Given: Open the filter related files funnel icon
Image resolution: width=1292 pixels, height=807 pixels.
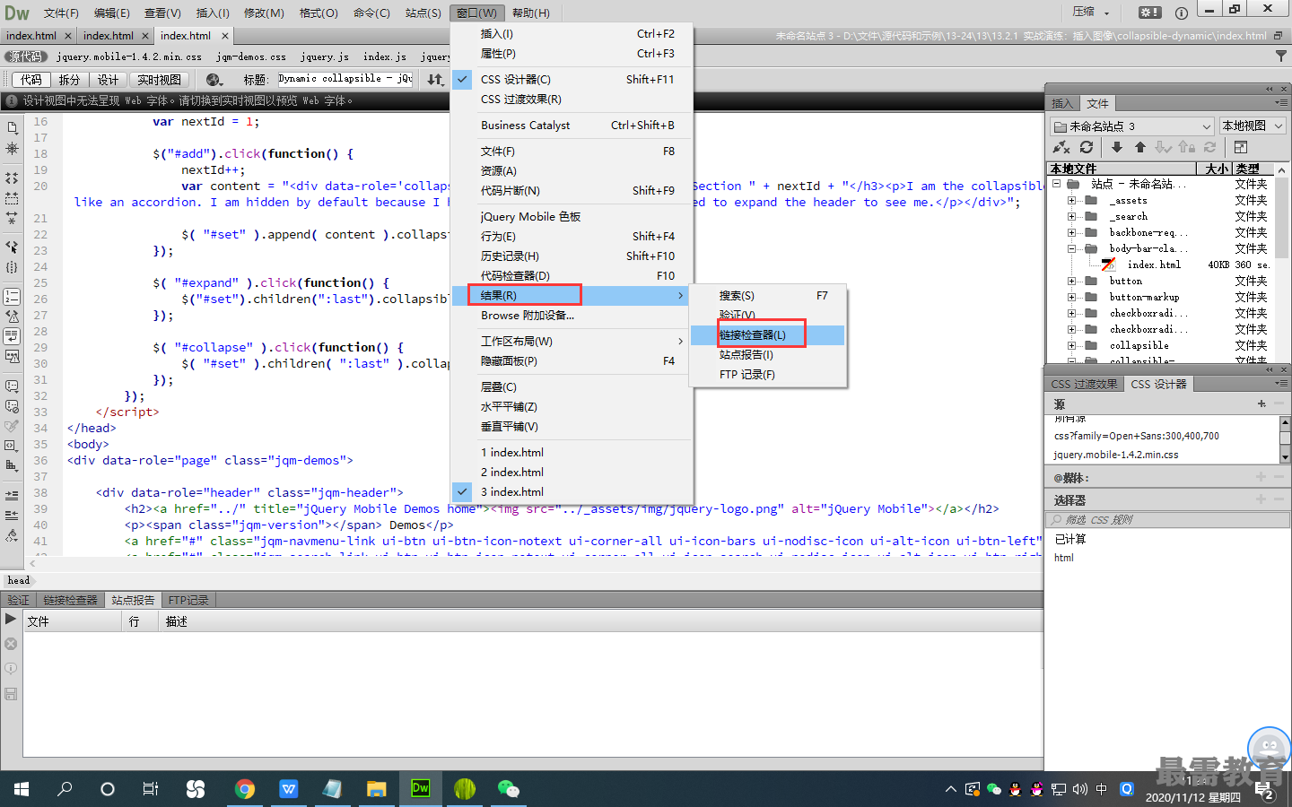Looking at the screenshot, I should [x=1281, y=56].
